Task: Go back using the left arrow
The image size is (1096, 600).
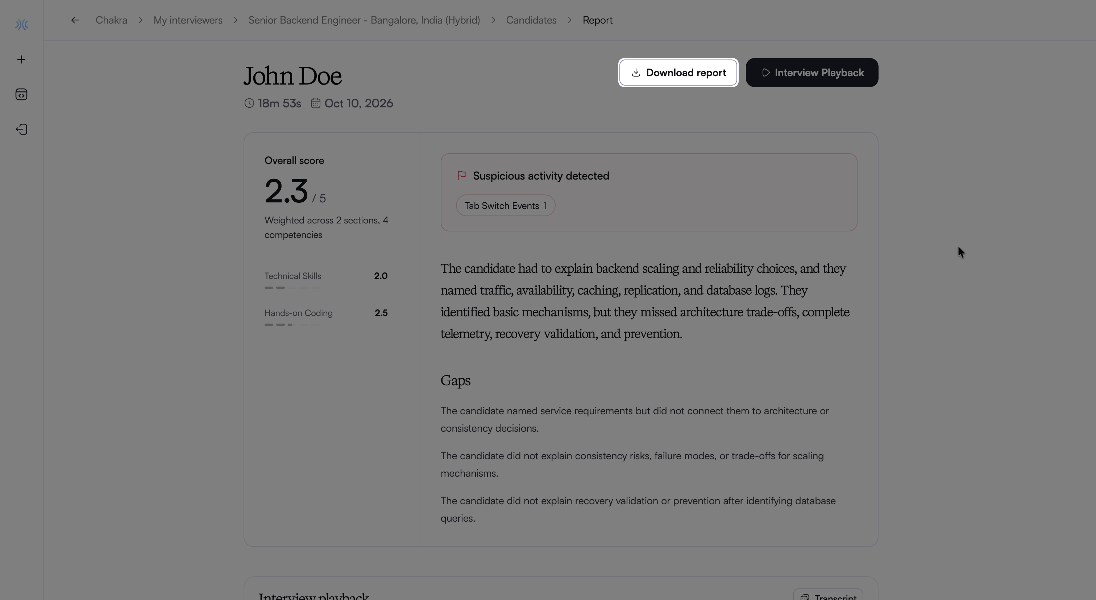Action: click(x=75, y=20)
